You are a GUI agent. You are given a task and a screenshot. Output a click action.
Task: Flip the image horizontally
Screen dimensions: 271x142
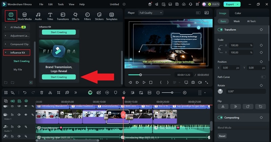[223, 106]
